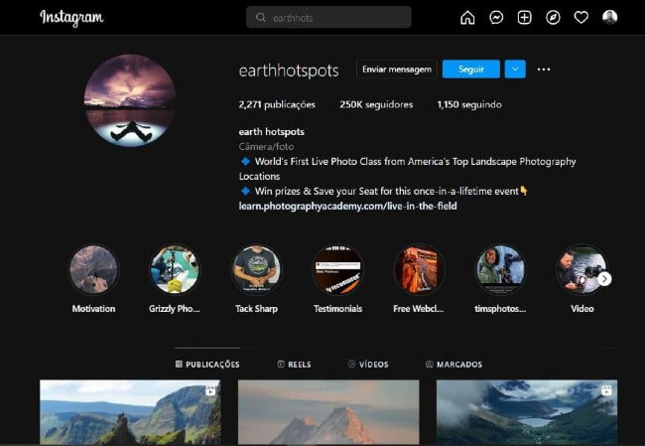Open the timsphotos... story highlight

point(500,269)
